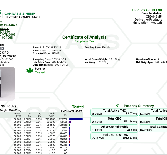Screen dimensions: 167x155
Task: Click the Lab Batch Date value
Action: pos(59,62)
